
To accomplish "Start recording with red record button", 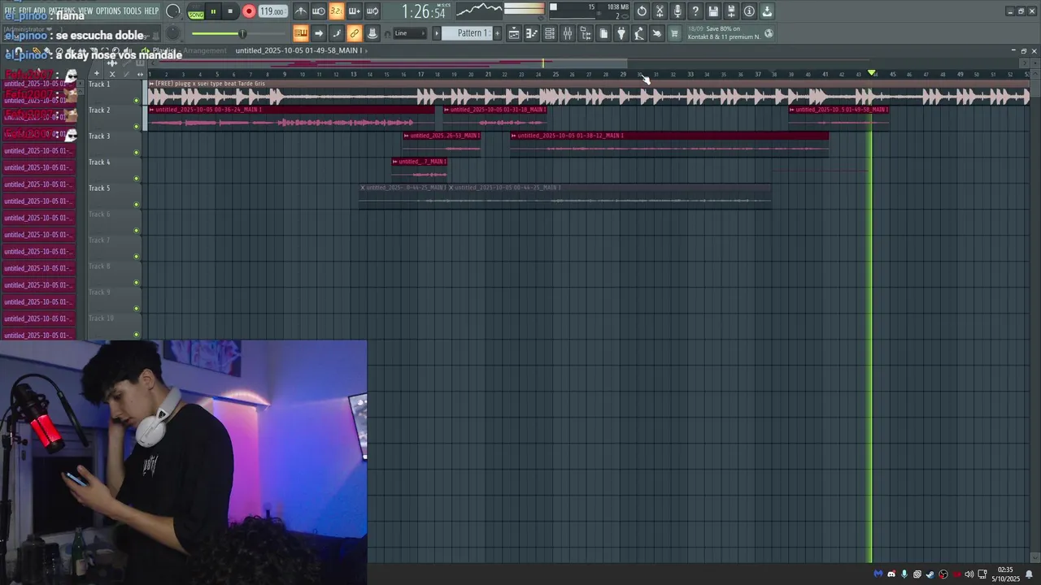I will (x=249, y=12).
